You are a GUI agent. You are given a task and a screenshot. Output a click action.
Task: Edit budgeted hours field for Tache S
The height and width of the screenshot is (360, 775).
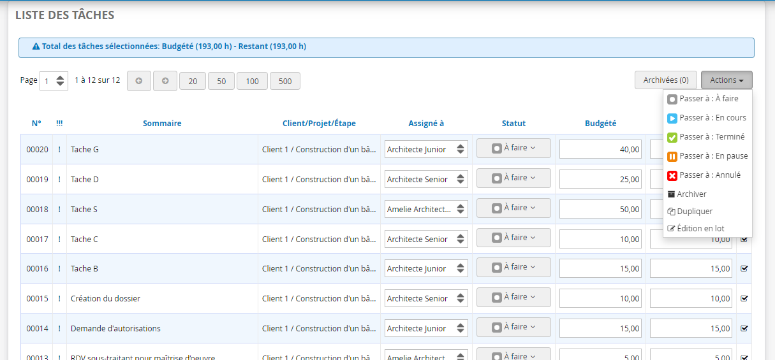[x=600, y=209]
